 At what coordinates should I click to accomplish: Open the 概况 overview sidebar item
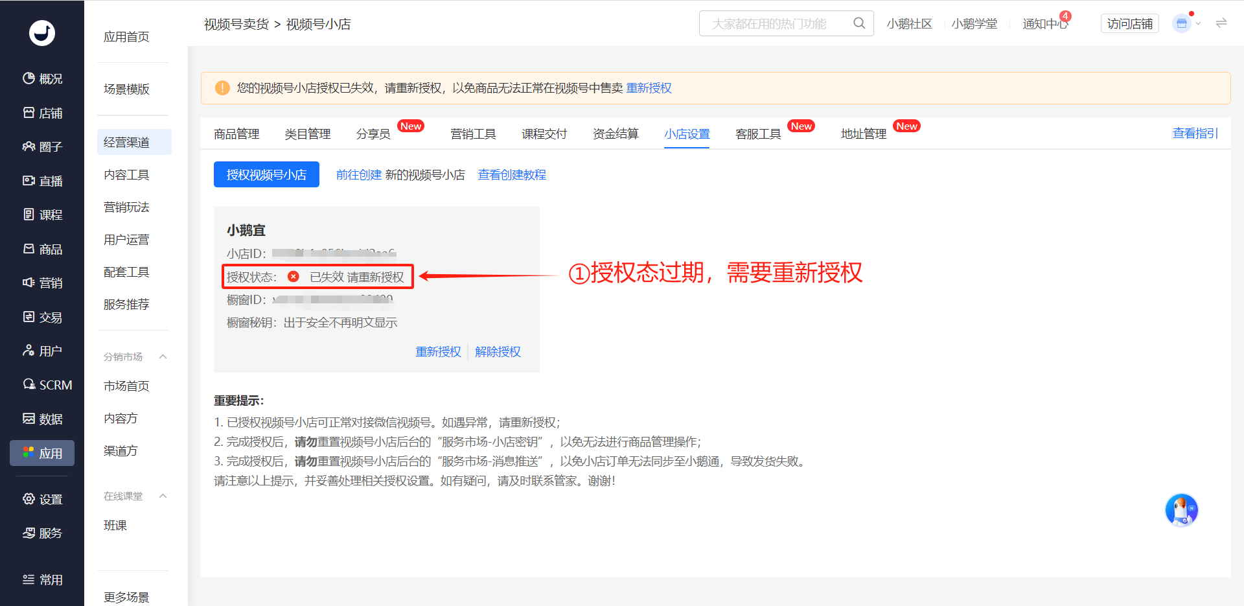[42, 78]
